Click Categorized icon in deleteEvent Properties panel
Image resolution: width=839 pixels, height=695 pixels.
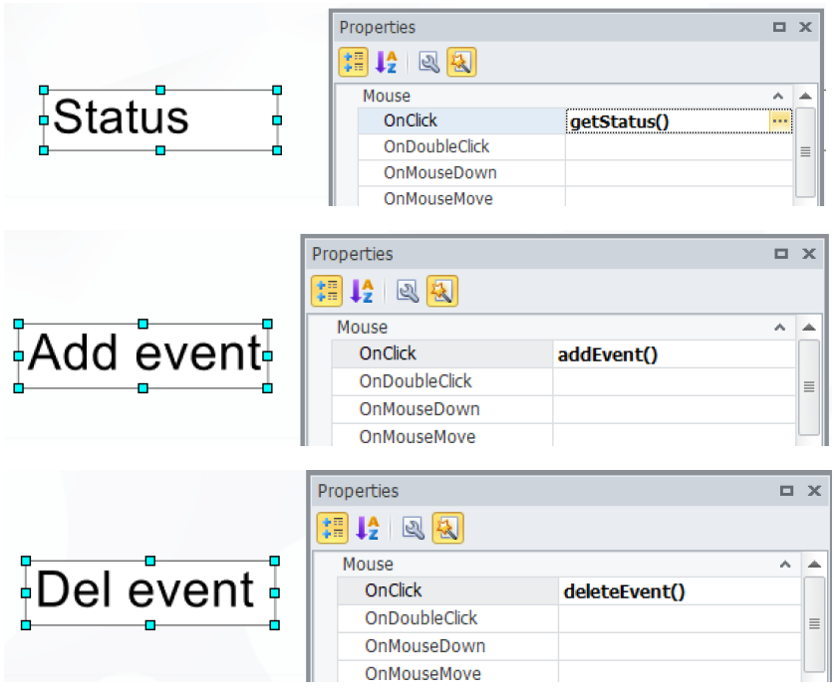tap(332, 528)
